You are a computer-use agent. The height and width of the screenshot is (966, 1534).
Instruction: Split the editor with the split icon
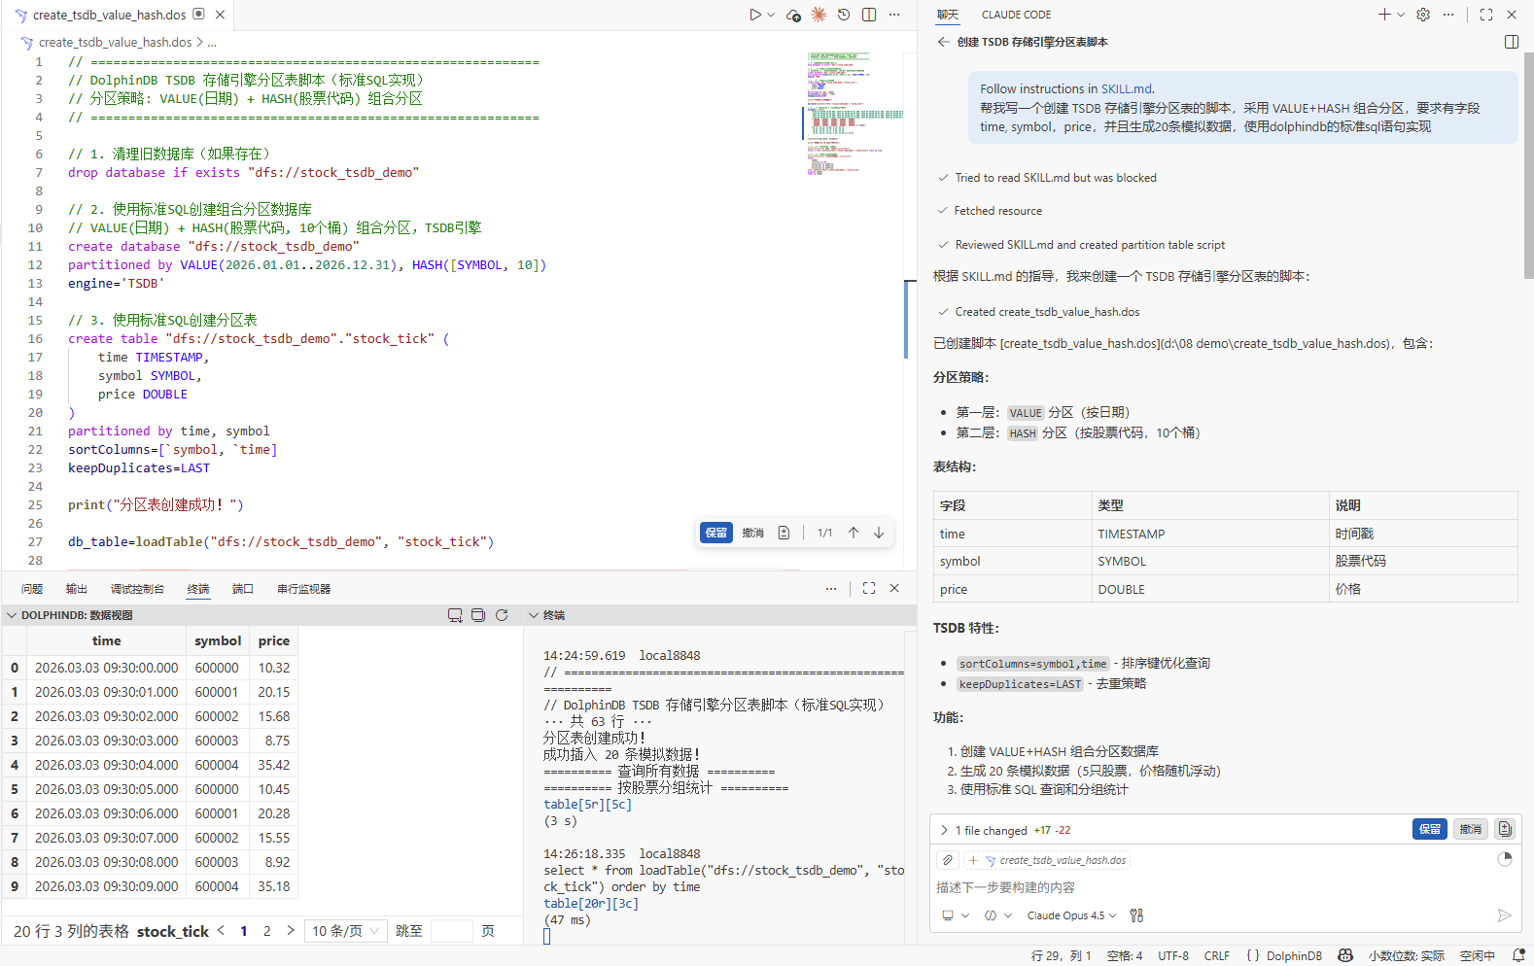[869, 15]
